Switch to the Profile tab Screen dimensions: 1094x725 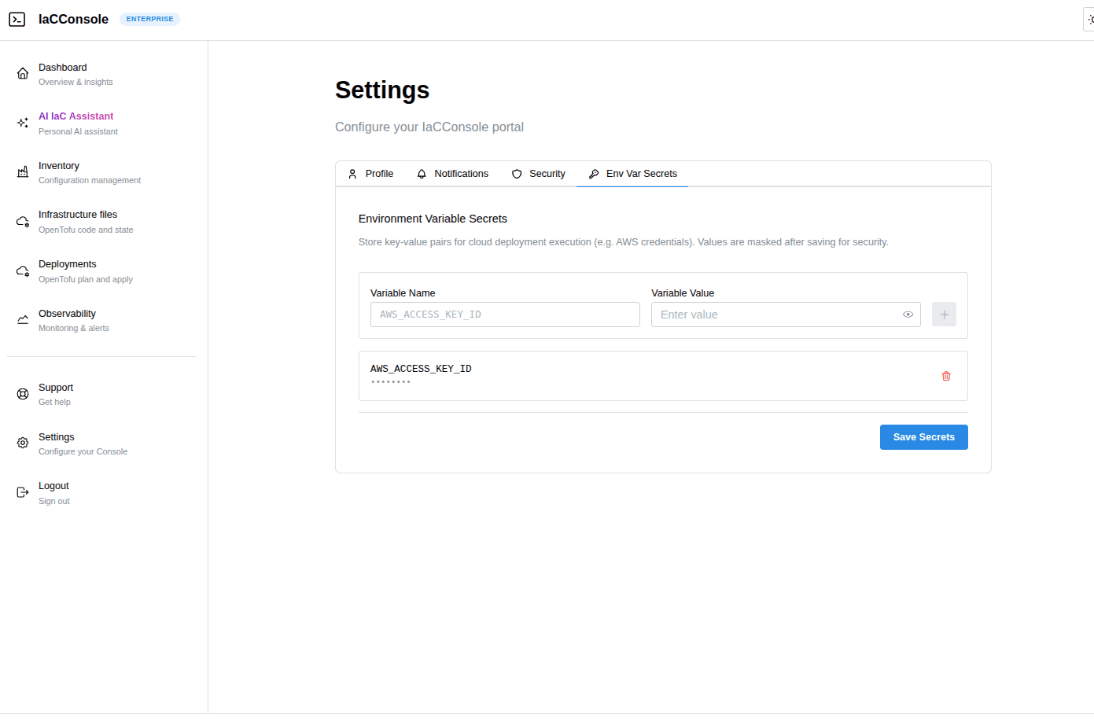pyautogui.click(x=371, y=174)
